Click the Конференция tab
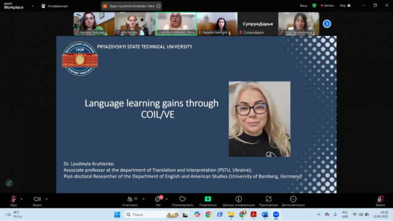 coord(55,6)
